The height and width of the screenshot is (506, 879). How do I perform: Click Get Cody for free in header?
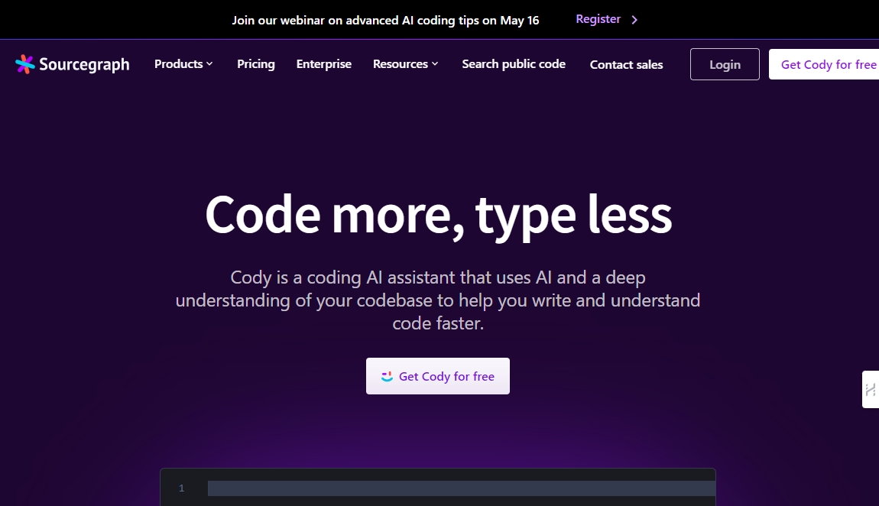coord(824,64)
